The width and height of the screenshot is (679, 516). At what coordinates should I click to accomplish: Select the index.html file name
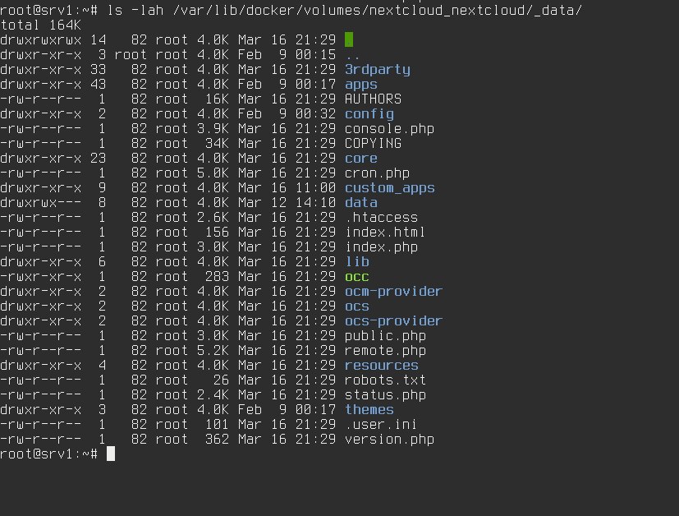(385, 232)
